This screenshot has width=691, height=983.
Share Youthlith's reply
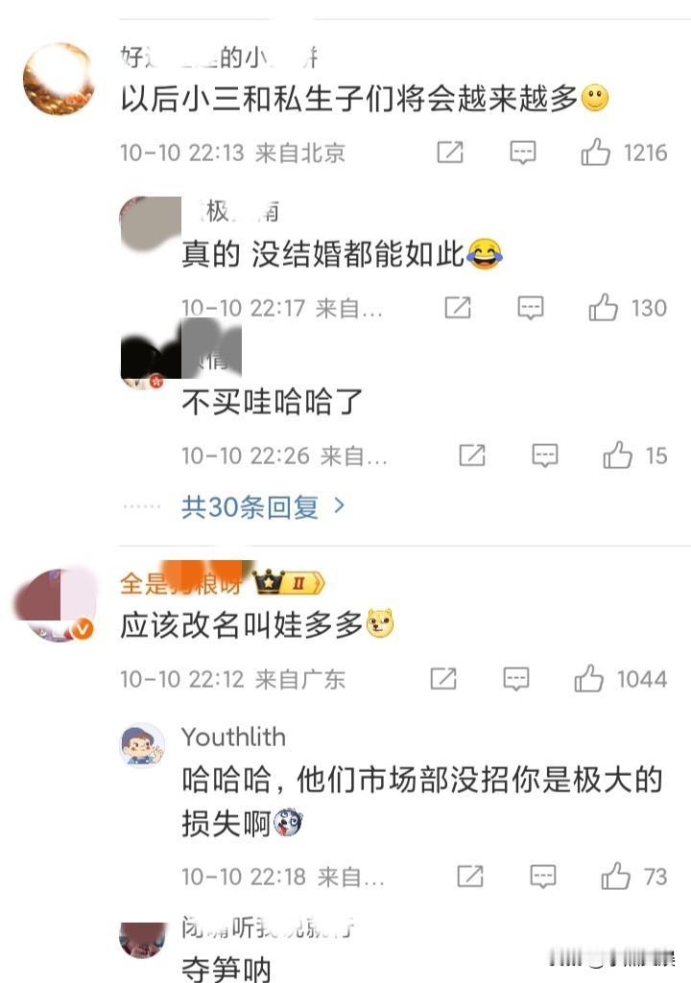(x=470, y=876)
